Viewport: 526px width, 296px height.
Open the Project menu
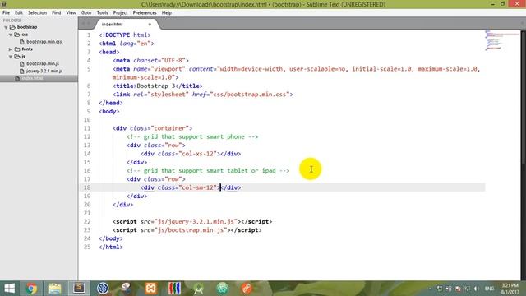[121, 13]
